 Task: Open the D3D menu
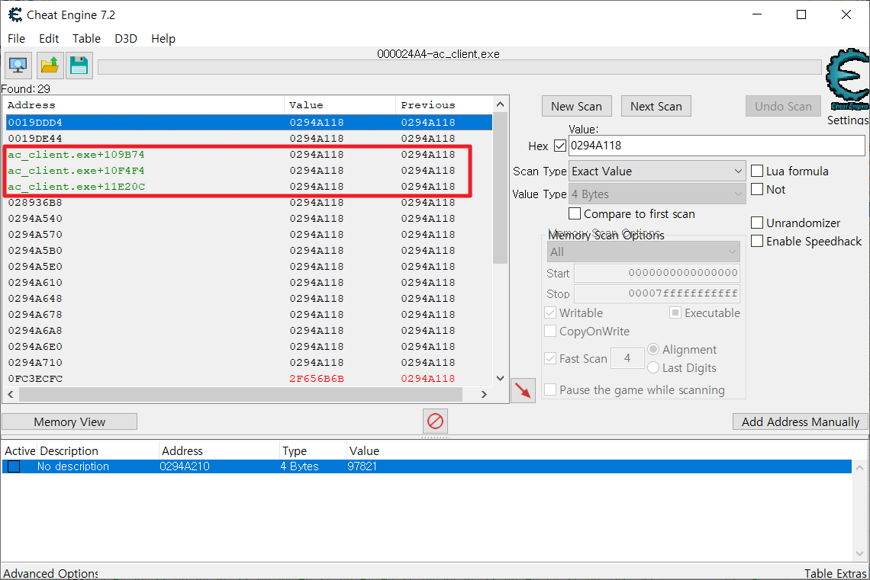pos(126,38)
